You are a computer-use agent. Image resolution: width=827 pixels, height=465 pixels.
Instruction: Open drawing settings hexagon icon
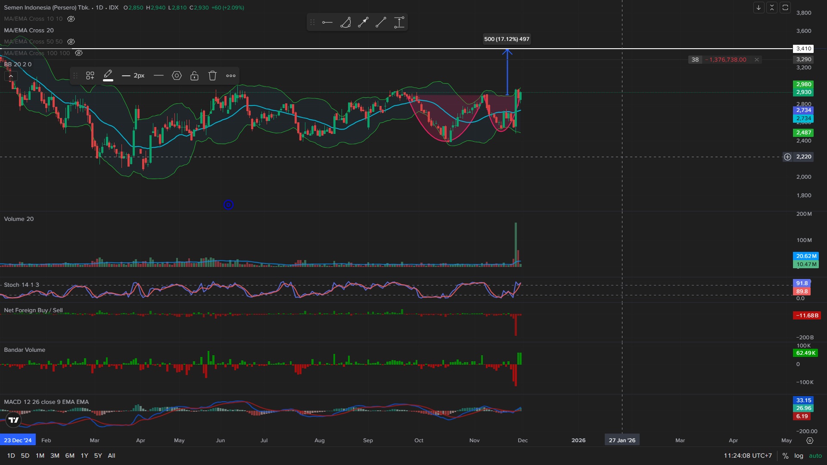coord(177,76)
